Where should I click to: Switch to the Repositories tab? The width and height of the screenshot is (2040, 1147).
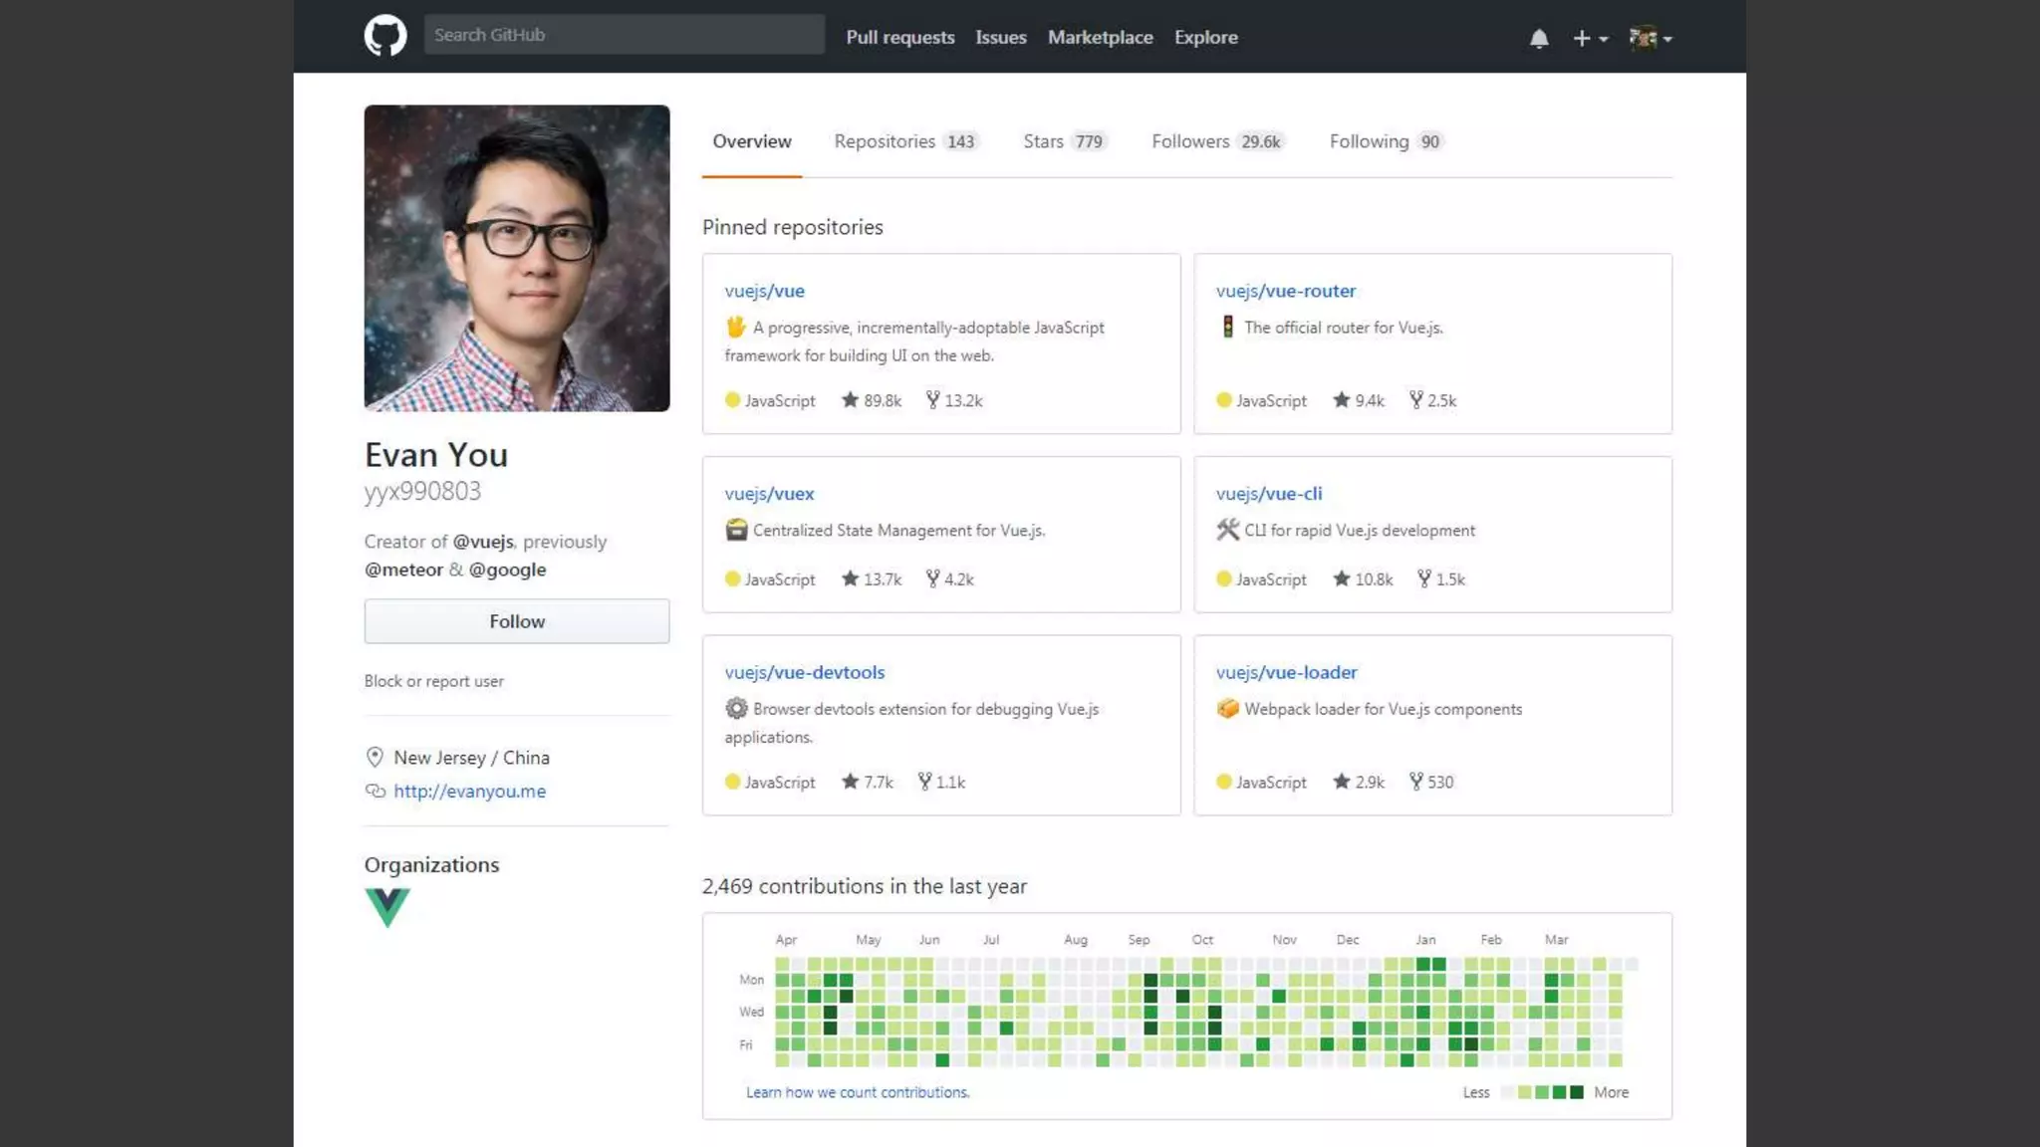click(x=904, y=141)
